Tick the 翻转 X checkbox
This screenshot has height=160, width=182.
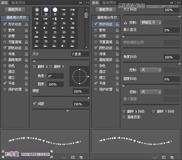(x=34, y=66)
